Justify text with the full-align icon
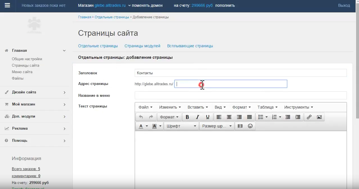The image size is (359, 189). [249, 117]
